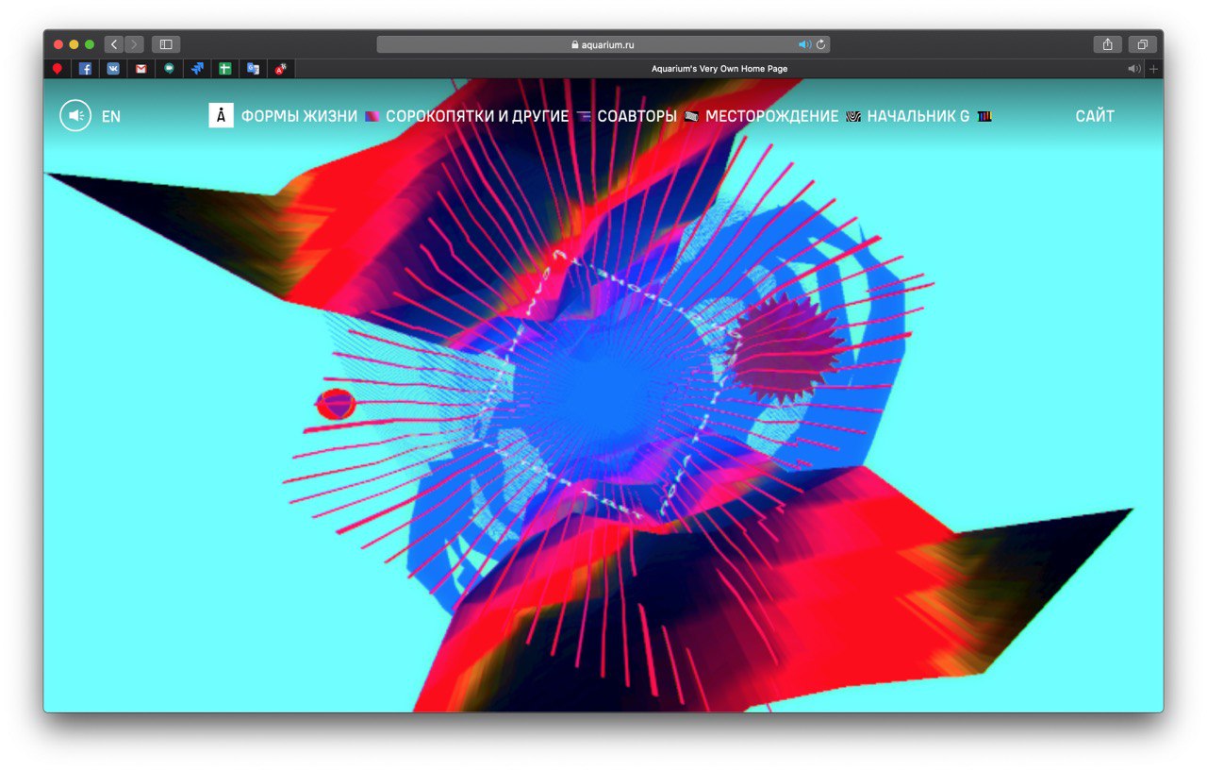This screenshot has height=770, width=1207.
Task: Go to САЙТ link
Action: click(x=1095, y=117)
